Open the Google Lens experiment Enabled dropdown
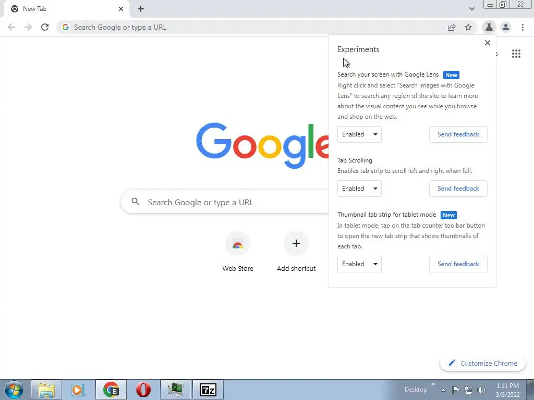Screen dimensions: 534x400 point(359,134)
